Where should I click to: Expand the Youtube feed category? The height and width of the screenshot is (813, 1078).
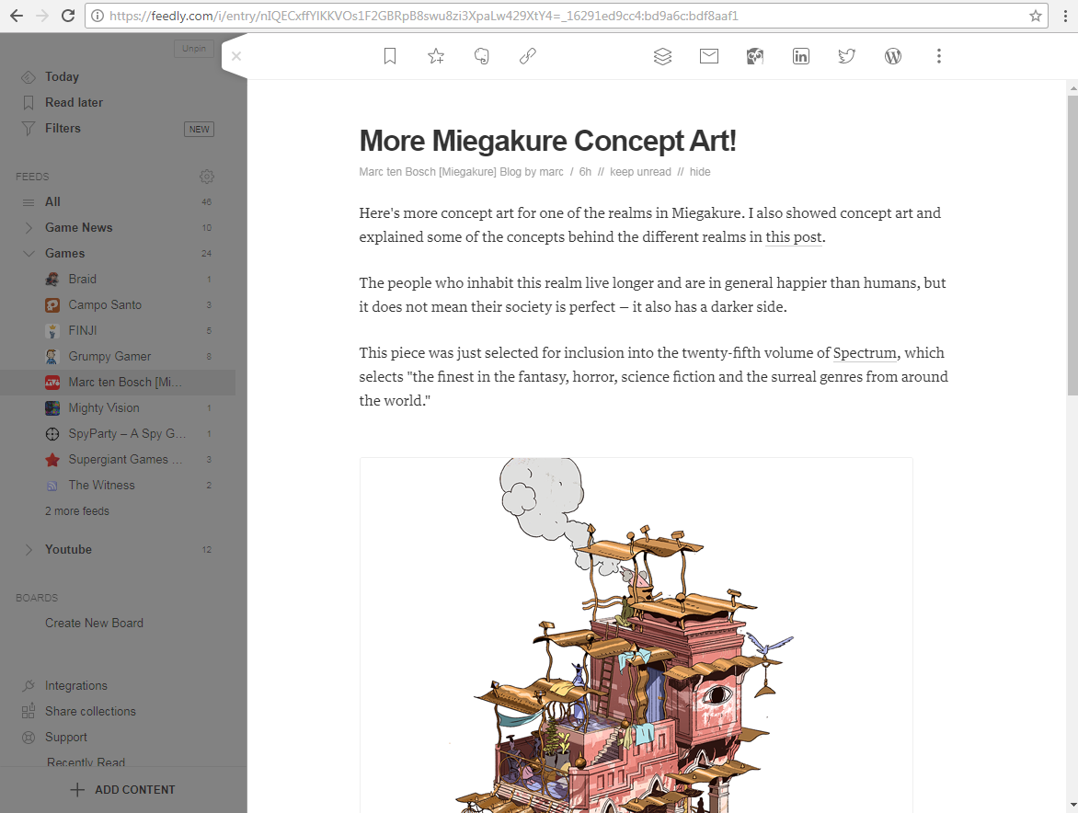[29, 550]
